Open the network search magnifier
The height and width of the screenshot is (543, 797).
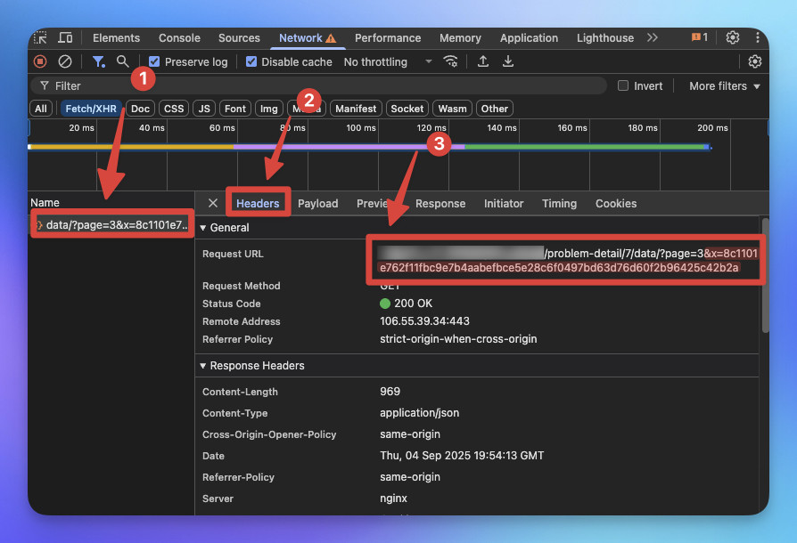pos(122,62)
